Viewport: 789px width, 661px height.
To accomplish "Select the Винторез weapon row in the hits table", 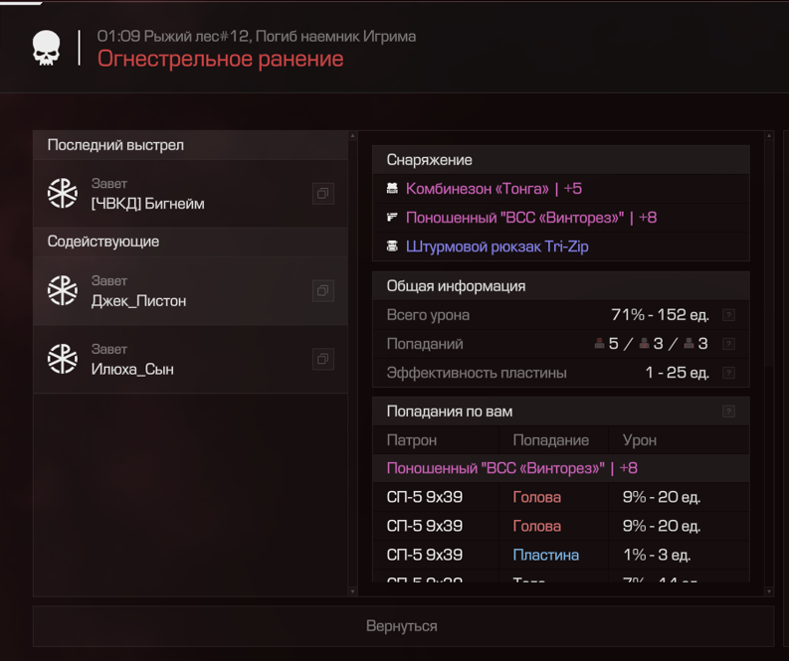I will point(560,468).
